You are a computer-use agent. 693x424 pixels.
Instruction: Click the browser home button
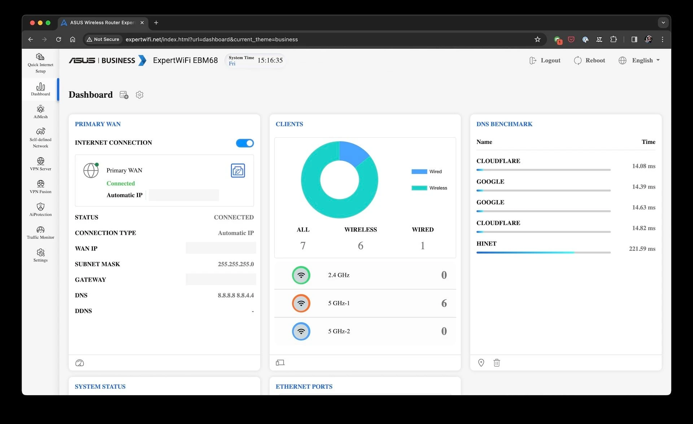point(73,39)
